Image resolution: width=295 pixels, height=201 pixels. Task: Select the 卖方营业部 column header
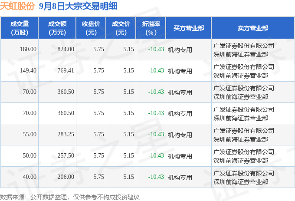pyautogui.click(x=253, y=28)
